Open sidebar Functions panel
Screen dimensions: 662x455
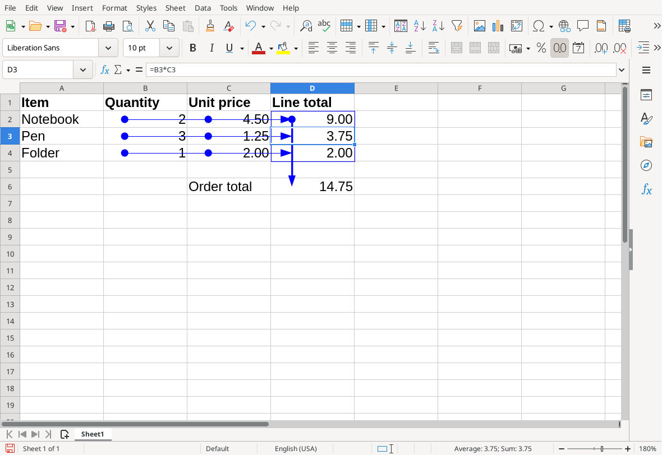646,189
